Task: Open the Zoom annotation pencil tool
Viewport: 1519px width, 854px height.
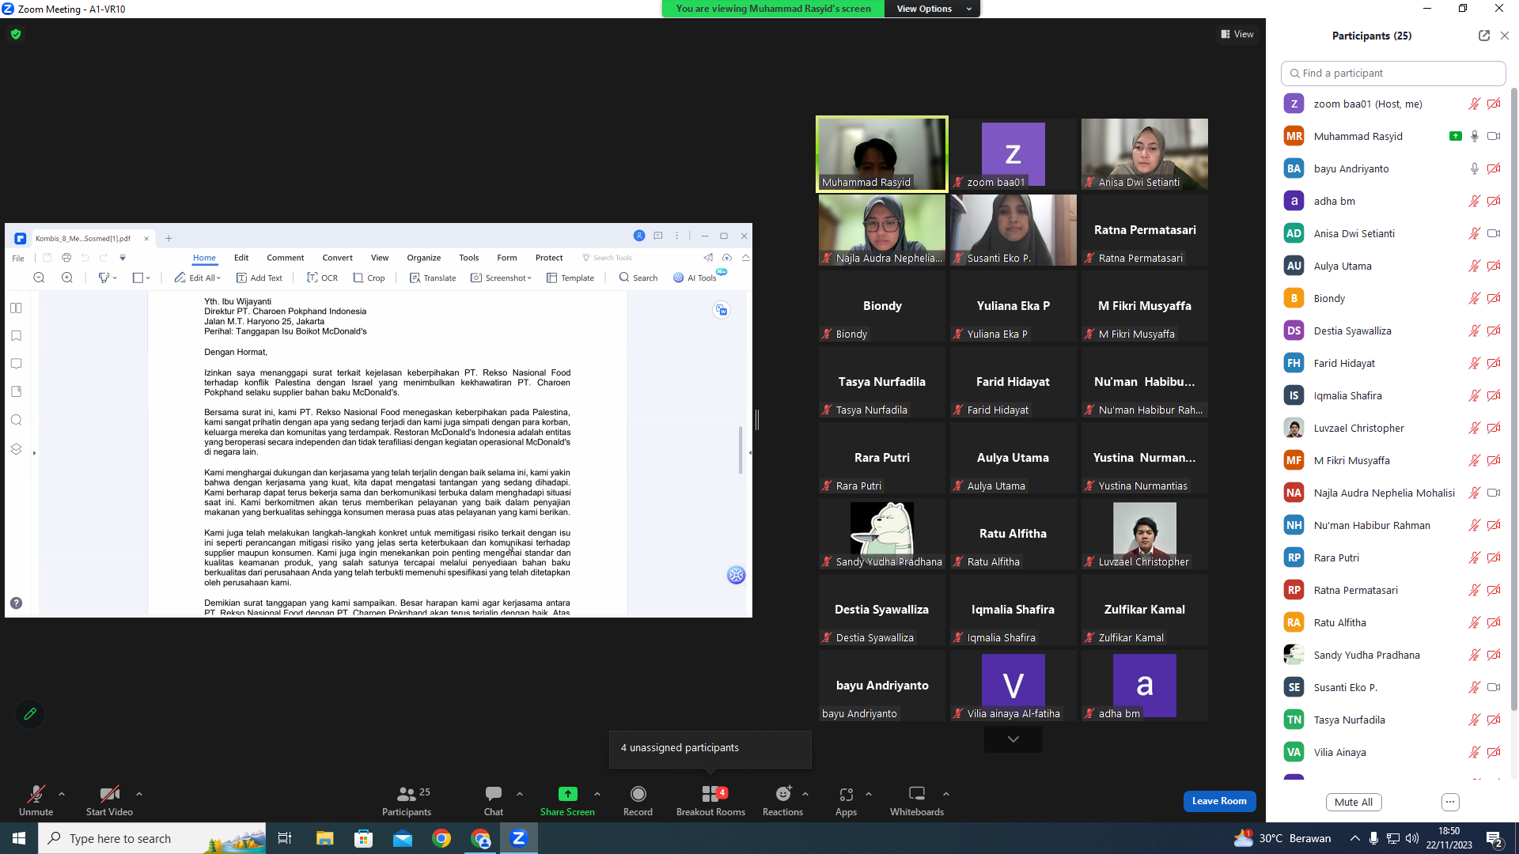Action: (x=30, y=714)
